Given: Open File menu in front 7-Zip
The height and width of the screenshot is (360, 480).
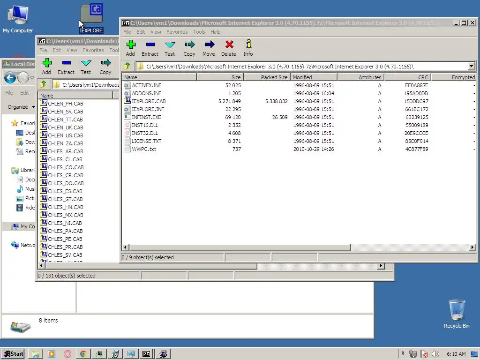Looking at the screenshot, I should pos(127,32).
